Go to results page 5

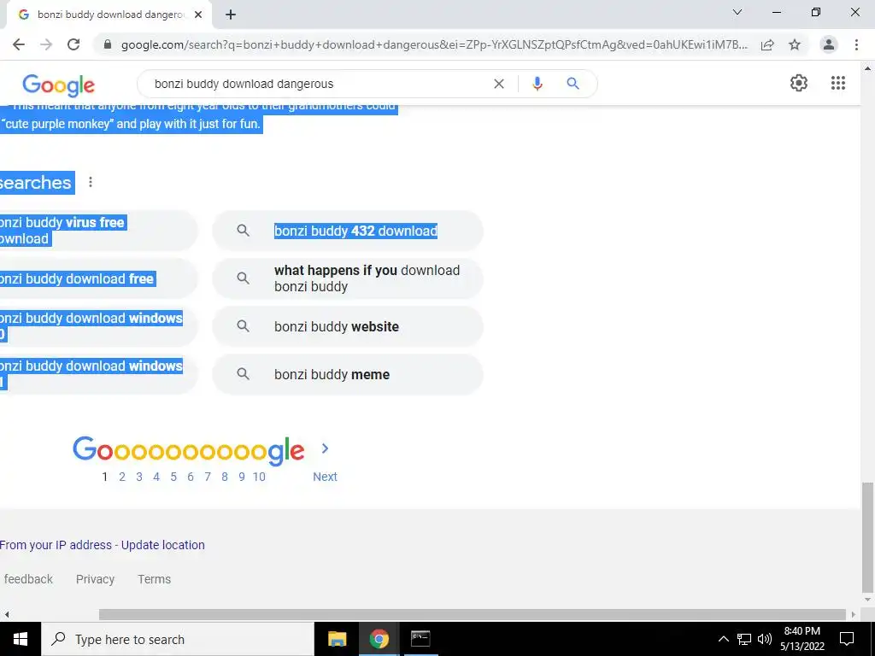[x=173, y=477]
